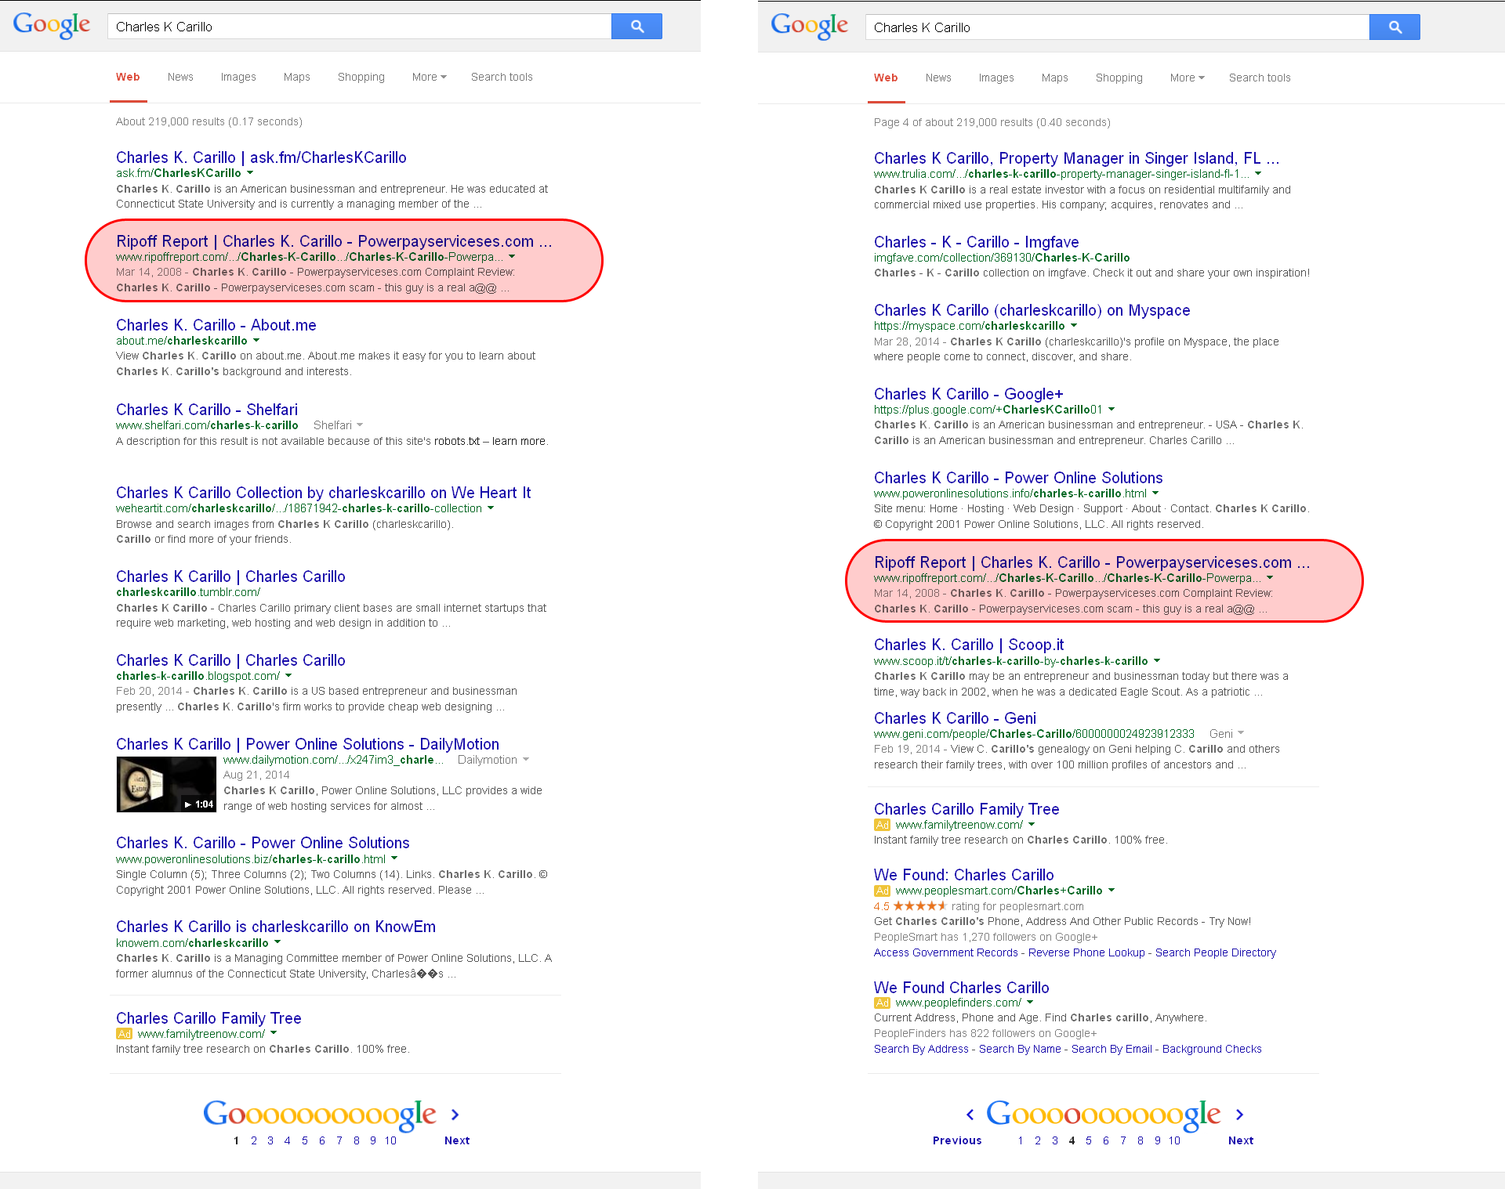
Task: Play the DailyMotion video thumbnail
Action: pyautogui.click(x=165, y=784)
